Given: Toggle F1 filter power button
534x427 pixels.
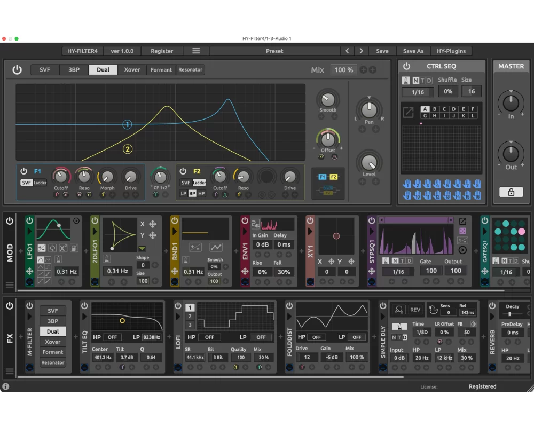Looking at the screenshot, I should 23,171.
